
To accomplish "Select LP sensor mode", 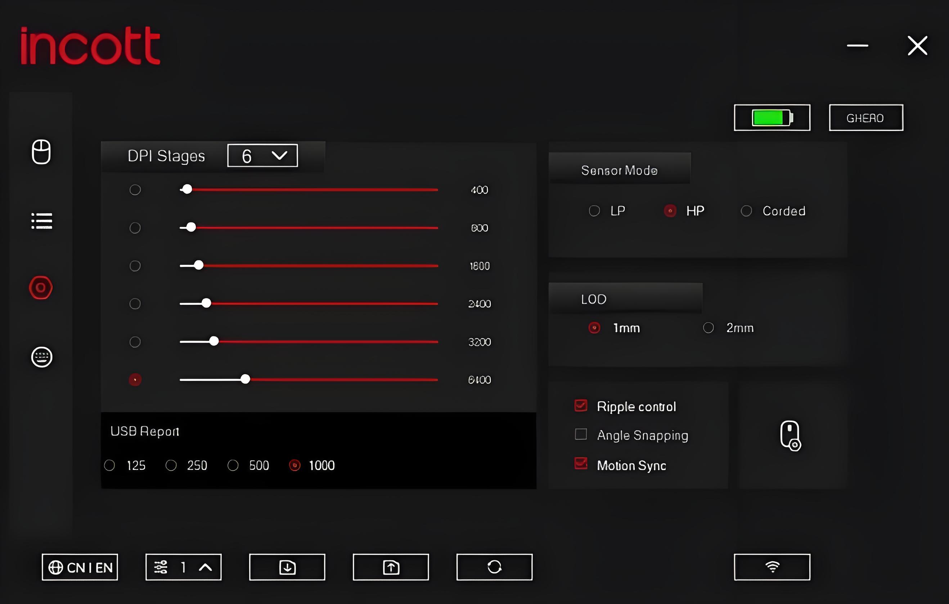I will coord(593,211).
